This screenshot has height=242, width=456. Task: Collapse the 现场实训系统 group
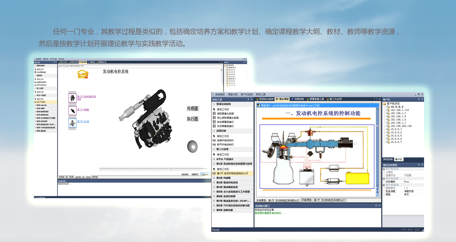[x=214, y=104]
